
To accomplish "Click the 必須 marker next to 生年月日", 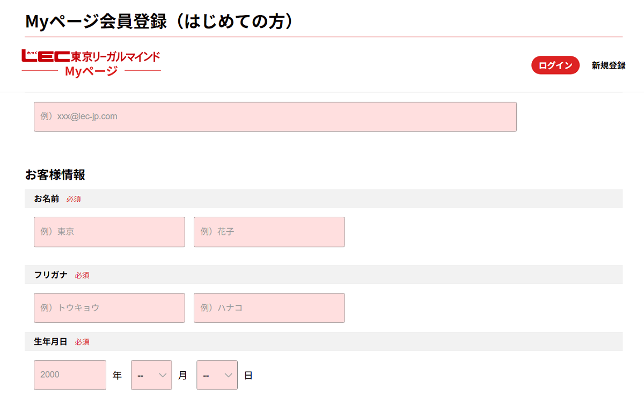I will 82,342.
